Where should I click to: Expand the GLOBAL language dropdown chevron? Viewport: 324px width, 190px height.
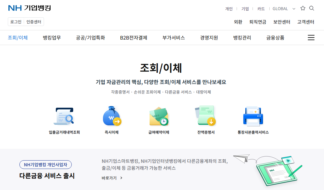coord(294,9)
